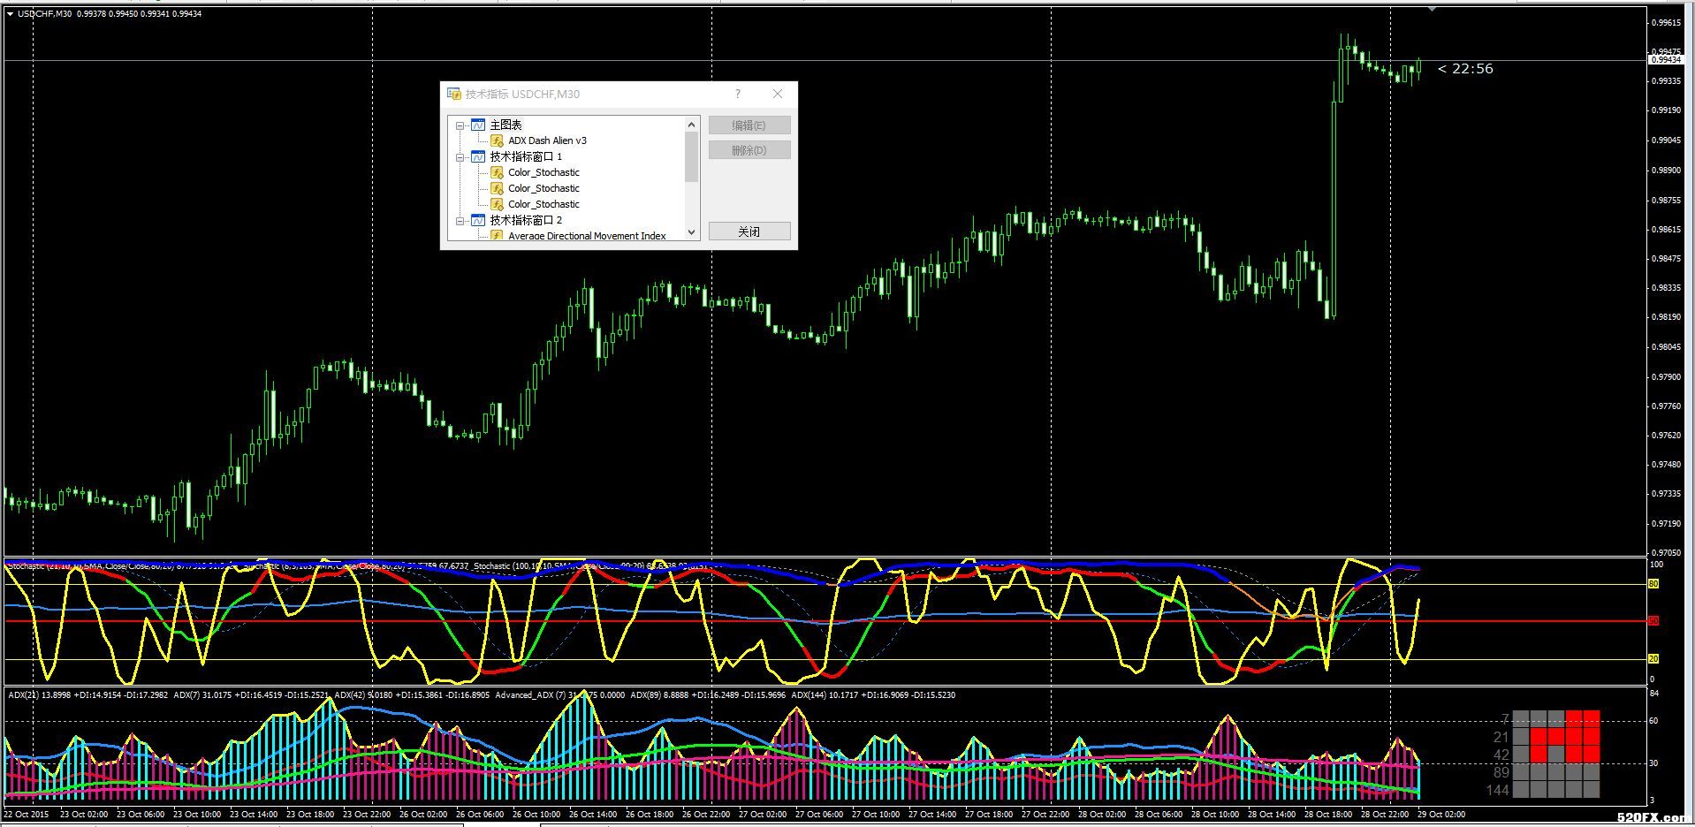1695x827 pixels.
Task: Click the 技术指标窗口 2 window icon
Action: pos(478,221)
